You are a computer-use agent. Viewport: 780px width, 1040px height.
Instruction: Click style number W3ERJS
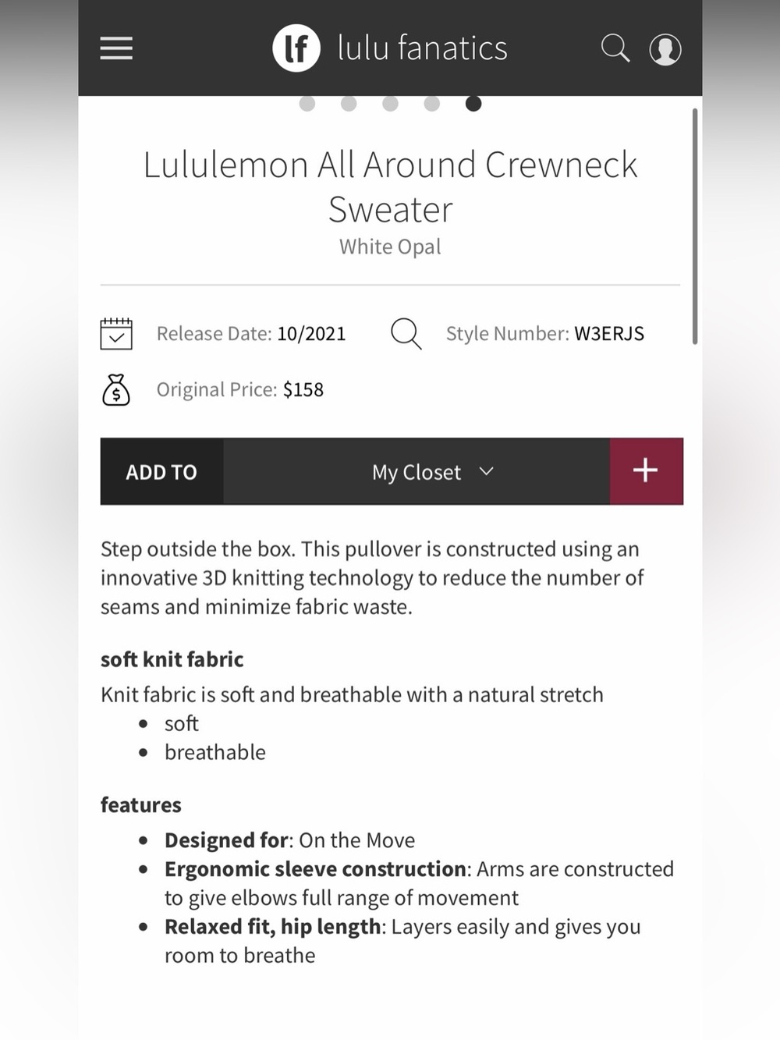(609, 334)
